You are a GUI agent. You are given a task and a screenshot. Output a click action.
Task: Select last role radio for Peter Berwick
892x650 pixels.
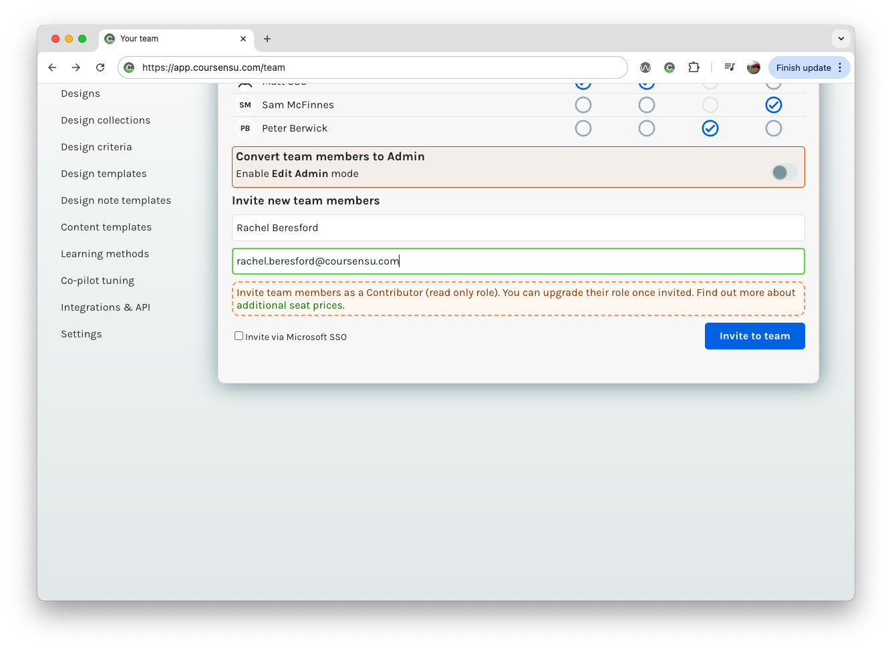click(x=774, y=128)
